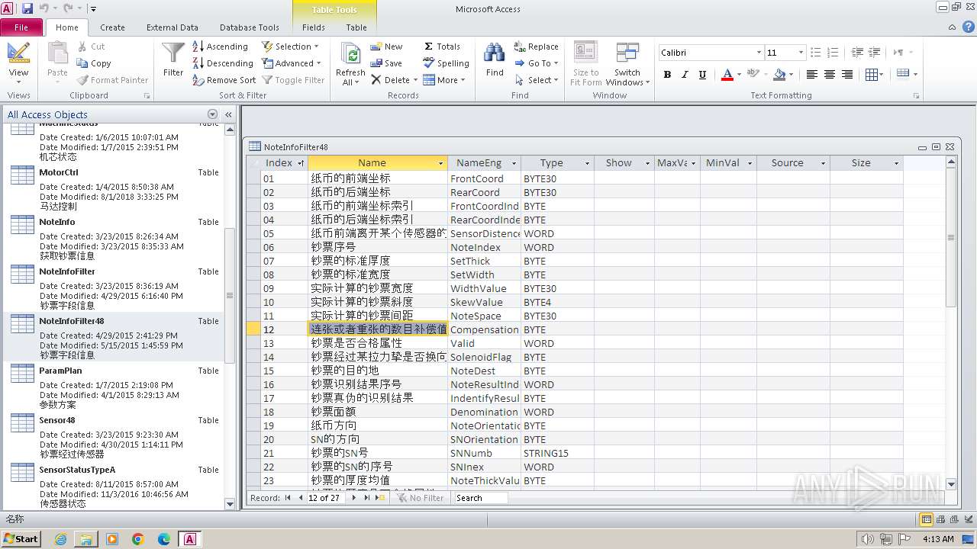Apply background fill color
The width and height of the screenshot is (977, 549).
pos(779,75)
